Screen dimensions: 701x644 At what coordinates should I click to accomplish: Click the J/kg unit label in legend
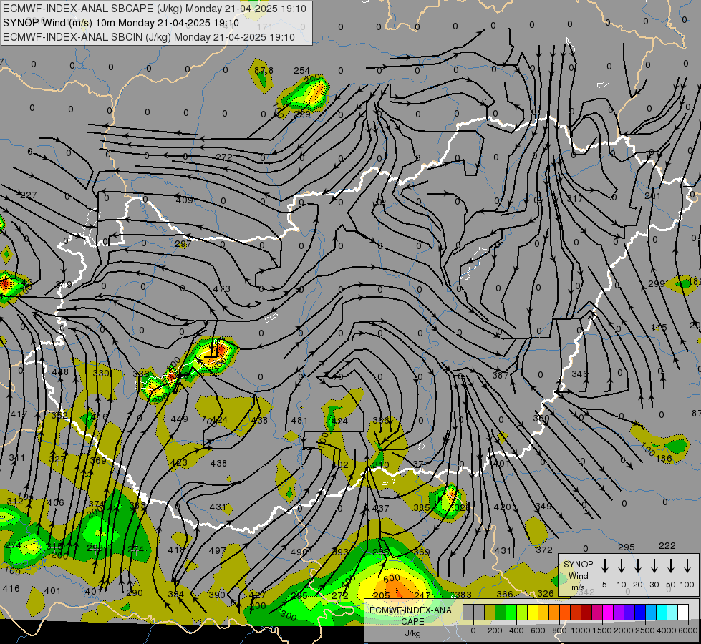point(412,633)
